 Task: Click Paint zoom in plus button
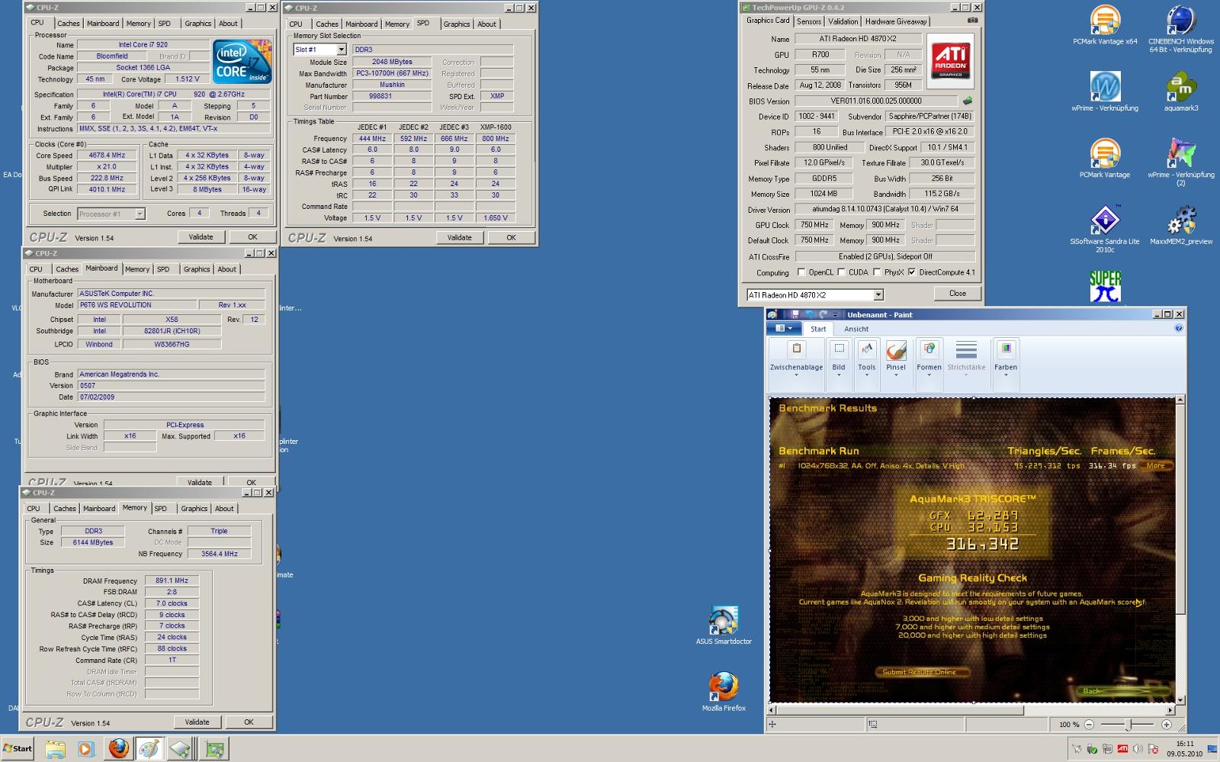pyautogui.click(x=1166, y=724)
